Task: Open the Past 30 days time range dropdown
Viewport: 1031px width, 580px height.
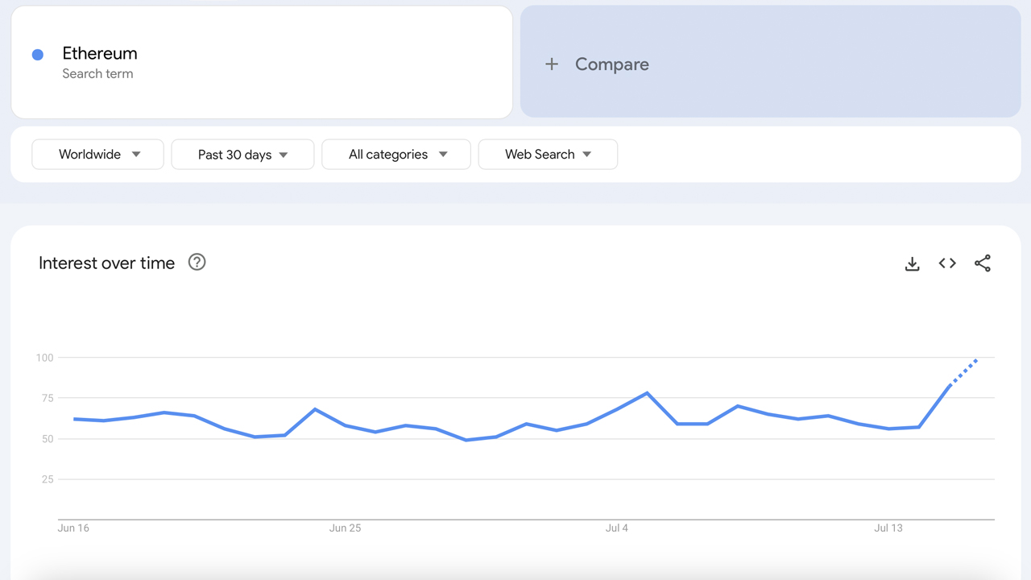Action: (x=242, y=154)
